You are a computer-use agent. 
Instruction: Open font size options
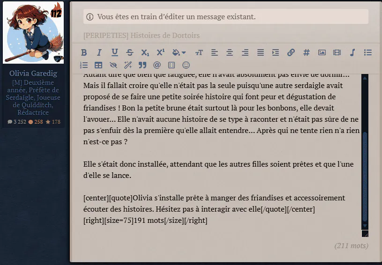tap(199, 52)
